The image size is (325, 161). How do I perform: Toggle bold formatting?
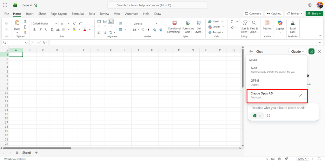34,30
